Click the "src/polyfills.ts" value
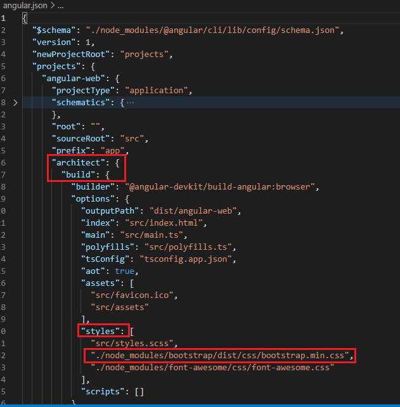The image size is (400, 407). pyautogui.click(x=188, y=247)
